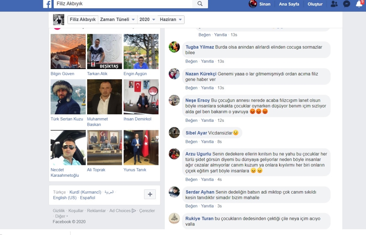Click the search magnifier button
366x235 pixels.
click(x=200, y=4)
